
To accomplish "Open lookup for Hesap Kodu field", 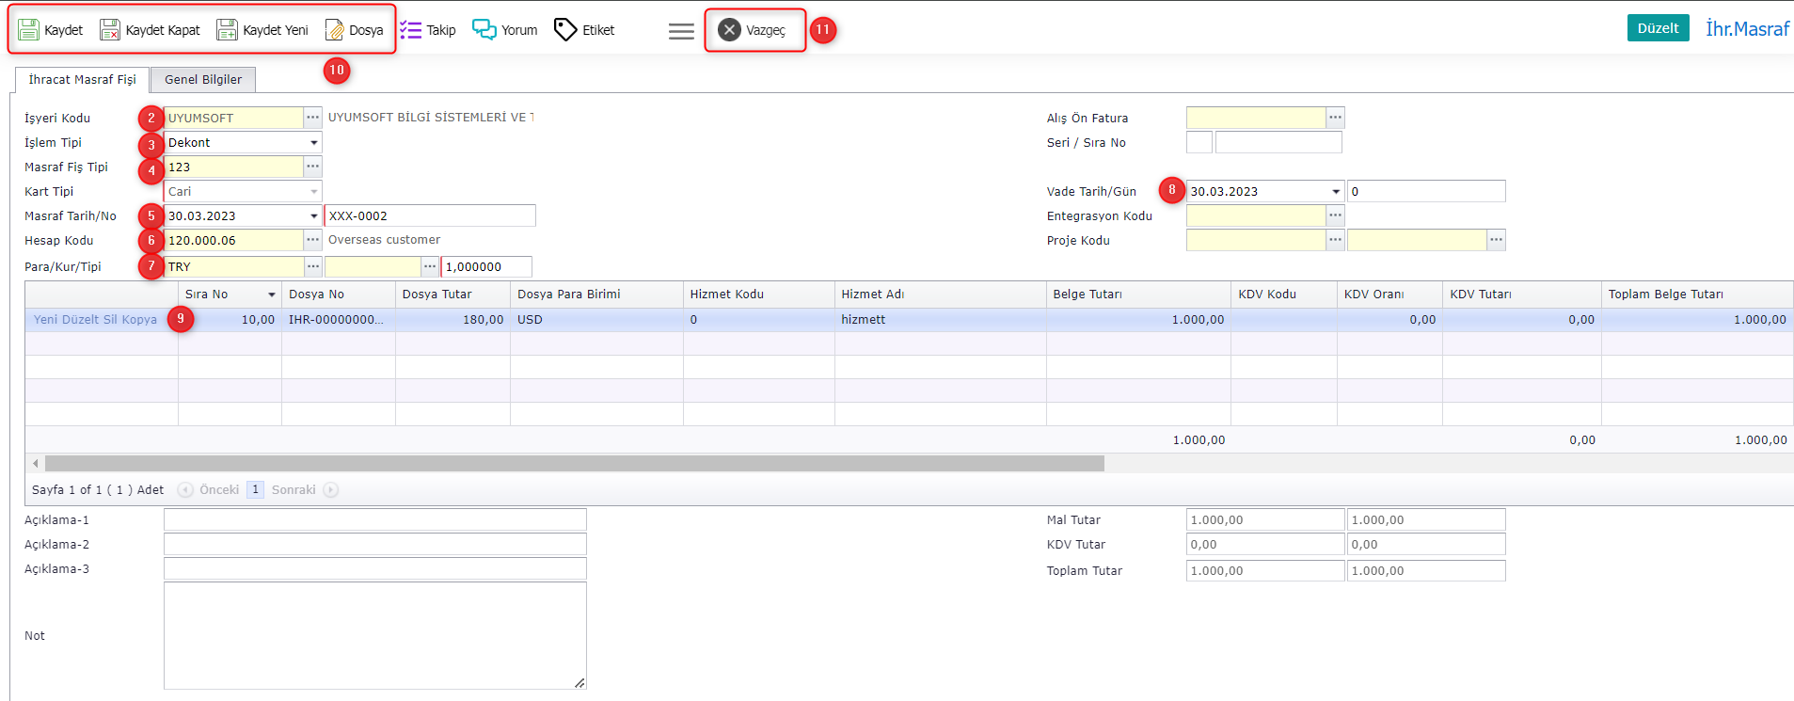I will (x=312, y=240).
